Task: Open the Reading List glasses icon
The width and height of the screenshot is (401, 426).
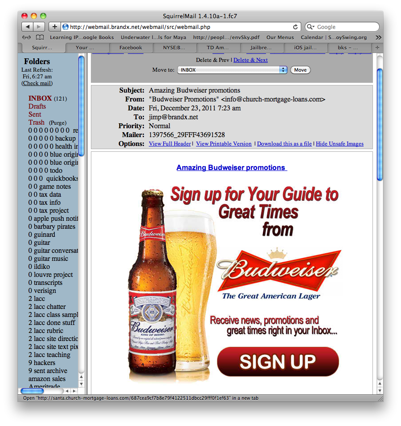Action: (26, 37)
